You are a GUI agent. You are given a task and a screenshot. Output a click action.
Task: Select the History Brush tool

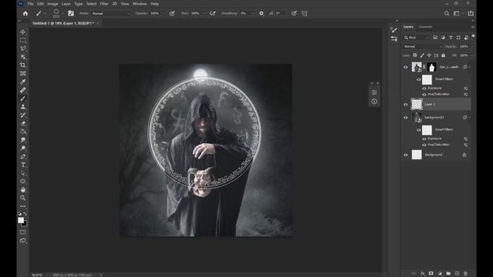(23, 115)
